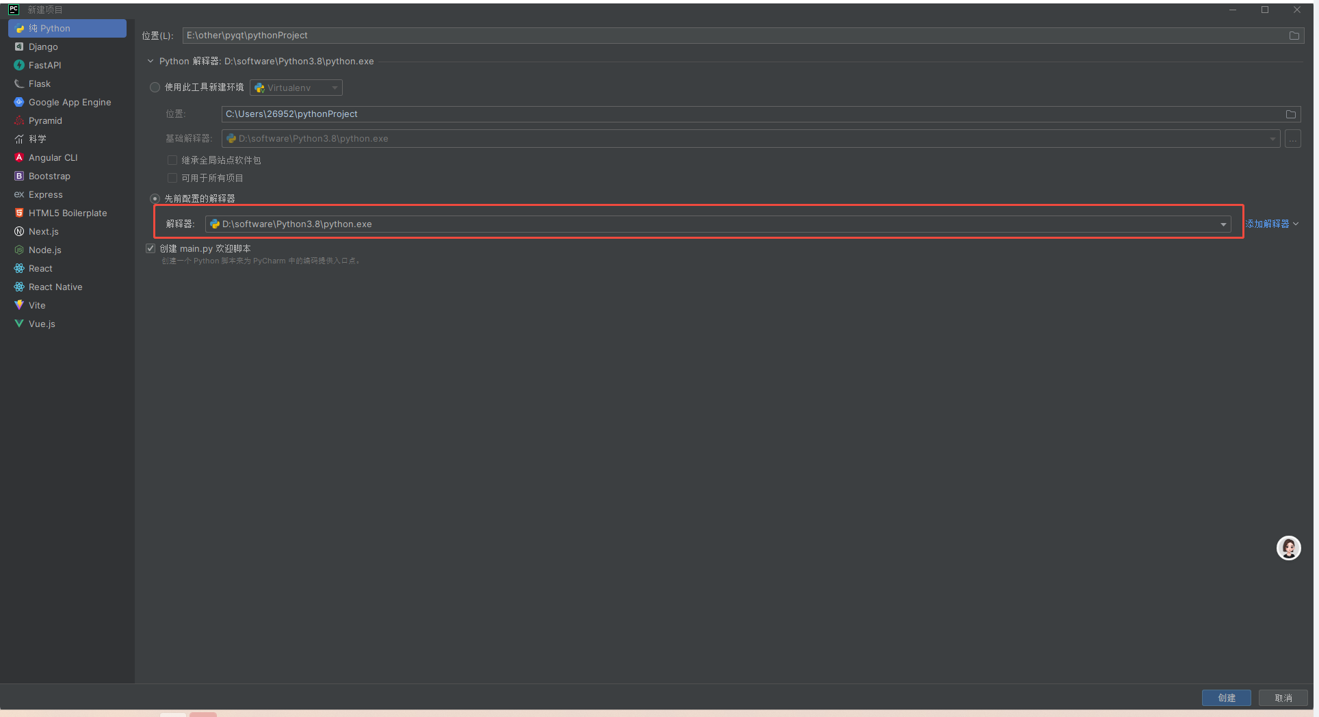Click the Angular CLI icon
Image resolution: width=1319 pixels, height=717 pixels.
click(19, 157)
